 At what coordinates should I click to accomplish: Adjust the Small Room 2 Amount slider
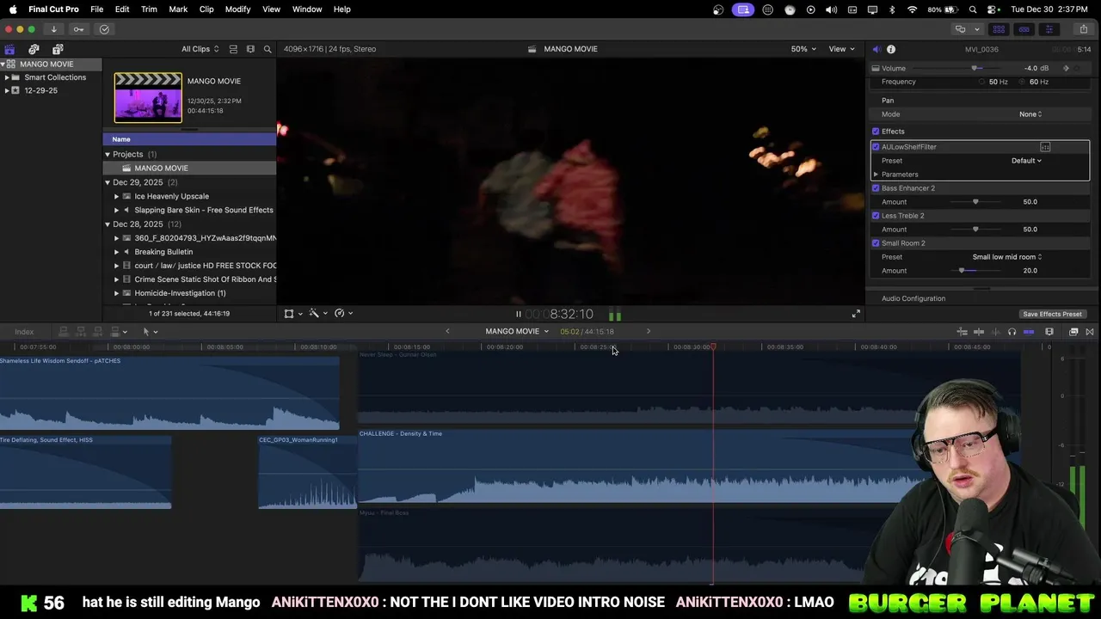(x=975, y=271)
